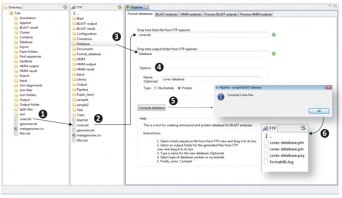Collapse the Test root folder in Directory
342x198 pixels.
11,13
